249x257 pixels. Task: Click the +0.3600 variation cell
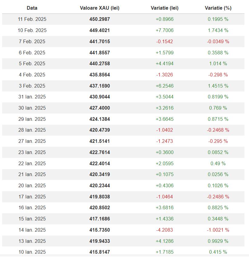(164, 152)
